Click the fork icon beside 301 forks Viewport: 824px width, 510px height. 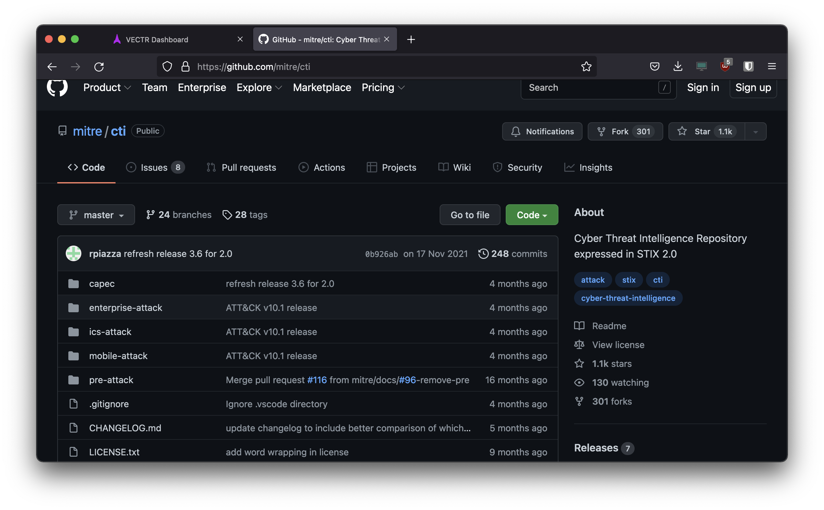point(579,401)
